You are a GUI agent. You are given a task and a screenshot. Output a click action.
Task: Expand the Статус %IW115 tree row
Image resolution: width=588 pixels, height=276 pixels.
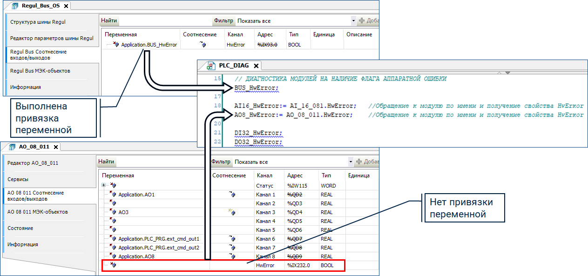pos(103,186)
